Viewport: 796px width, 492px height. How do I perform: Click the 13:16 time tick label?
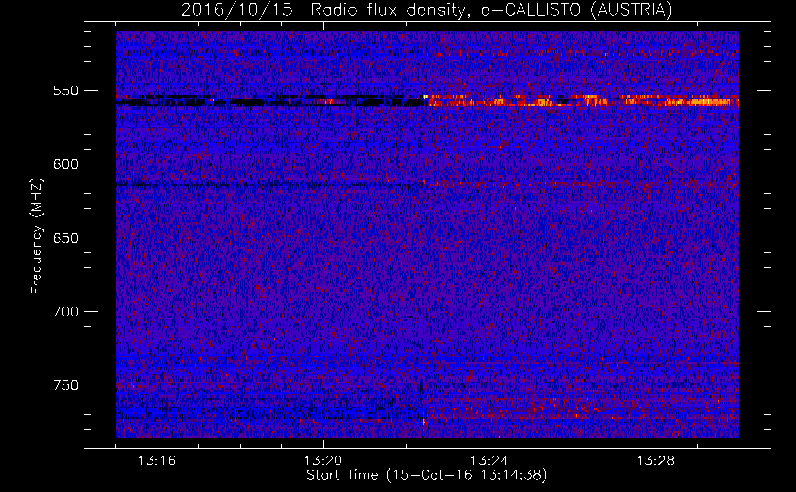pos(156,461)
